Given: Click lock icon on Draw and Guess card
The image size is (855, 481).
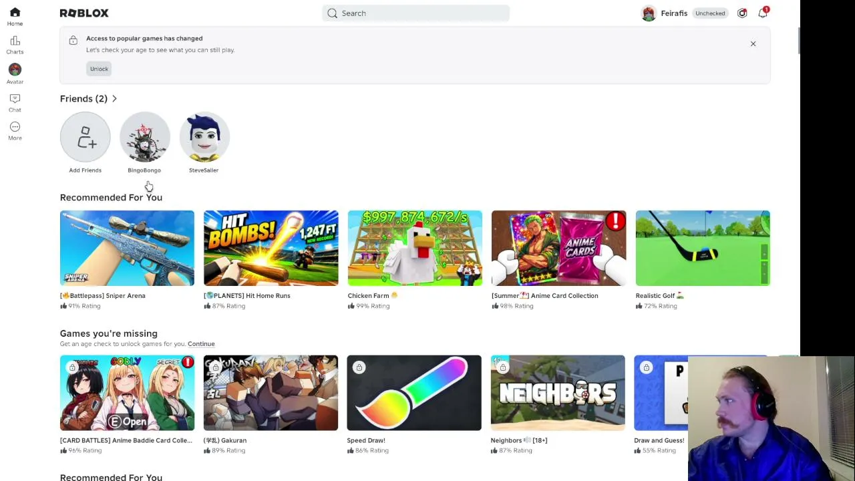Looking at the screenshot, I should click(x=646, y=367).
